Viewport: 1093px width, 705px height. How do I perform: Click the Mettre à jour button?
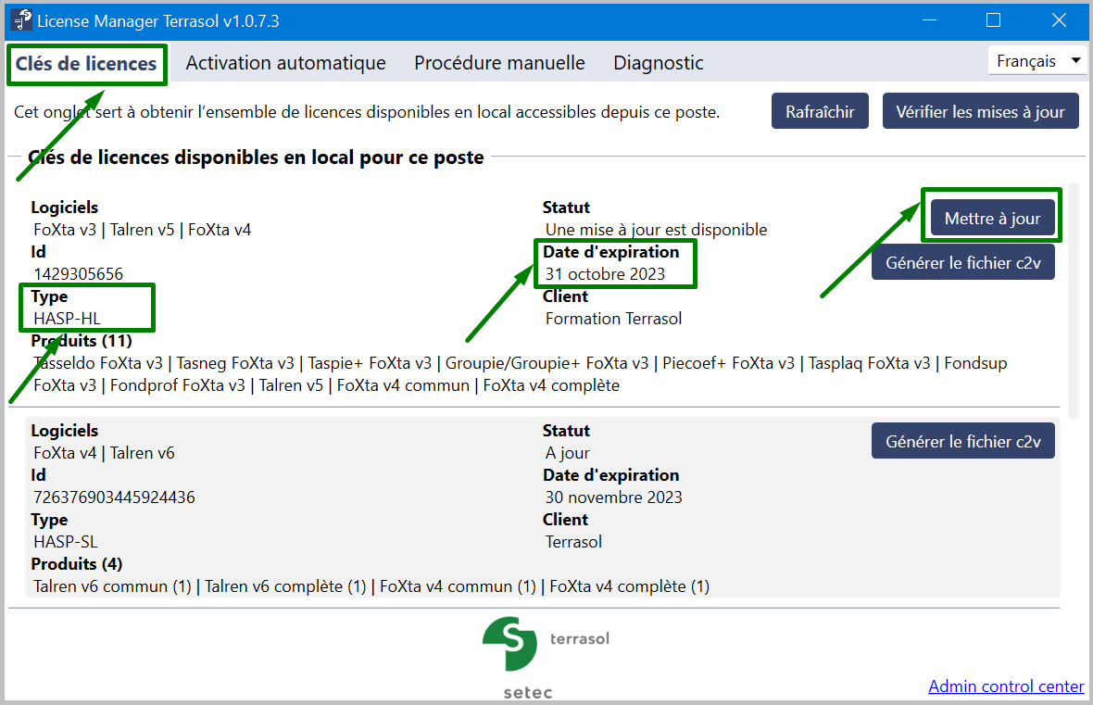point(992,219)
